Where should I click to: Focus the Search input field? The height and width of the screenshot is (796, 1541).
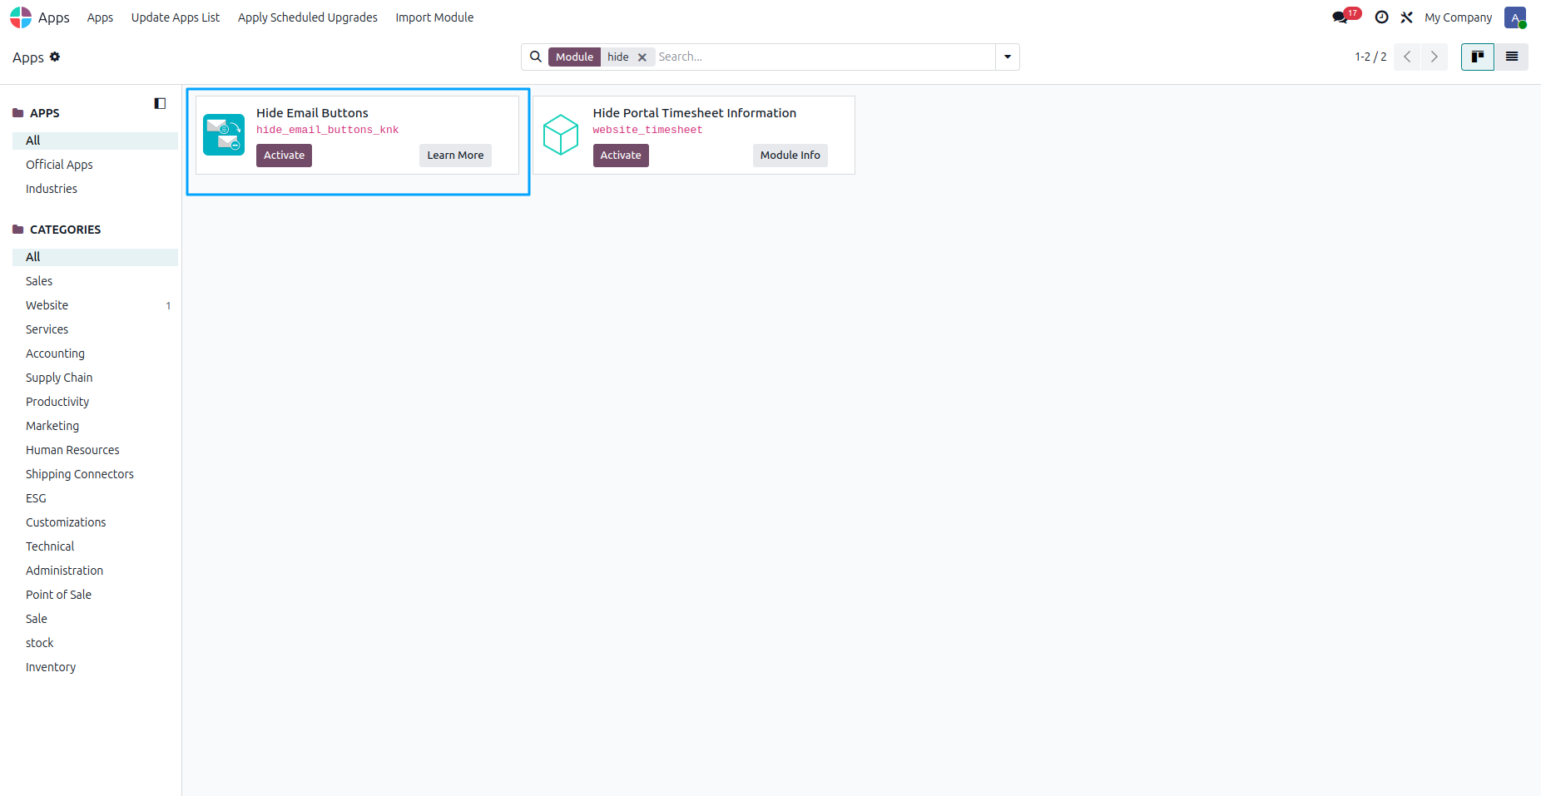(824, 57)
